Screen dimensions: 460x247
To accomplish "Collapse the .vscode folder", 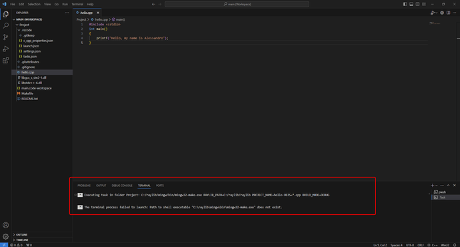I will 42,30.
